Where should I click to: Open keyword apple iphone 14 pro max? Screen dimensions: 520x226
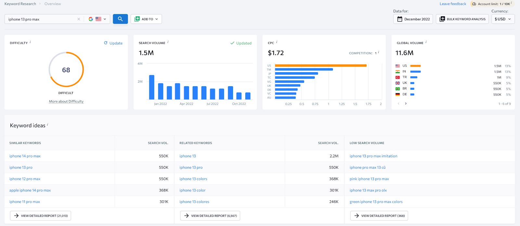pos(30,190)
